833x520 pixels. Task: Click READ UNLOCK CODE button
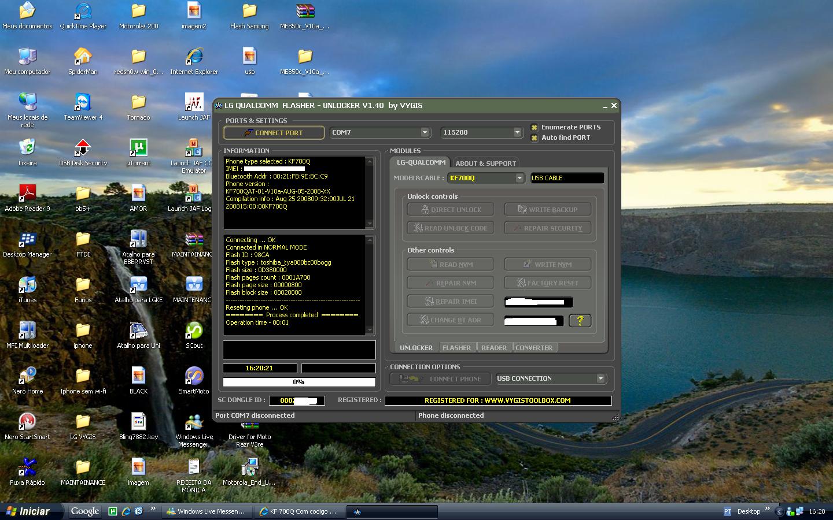(451, 228)
